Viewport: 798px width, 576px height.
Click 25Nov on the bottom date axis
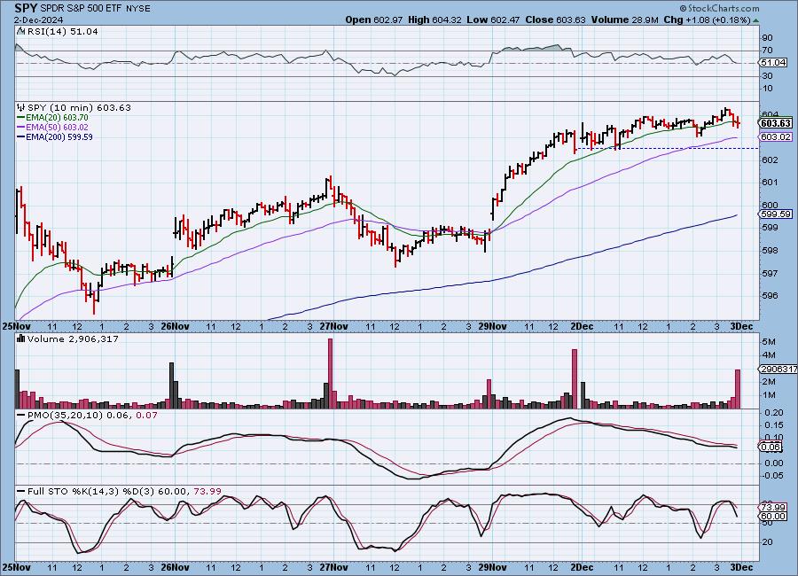click(x=16, y=567)
